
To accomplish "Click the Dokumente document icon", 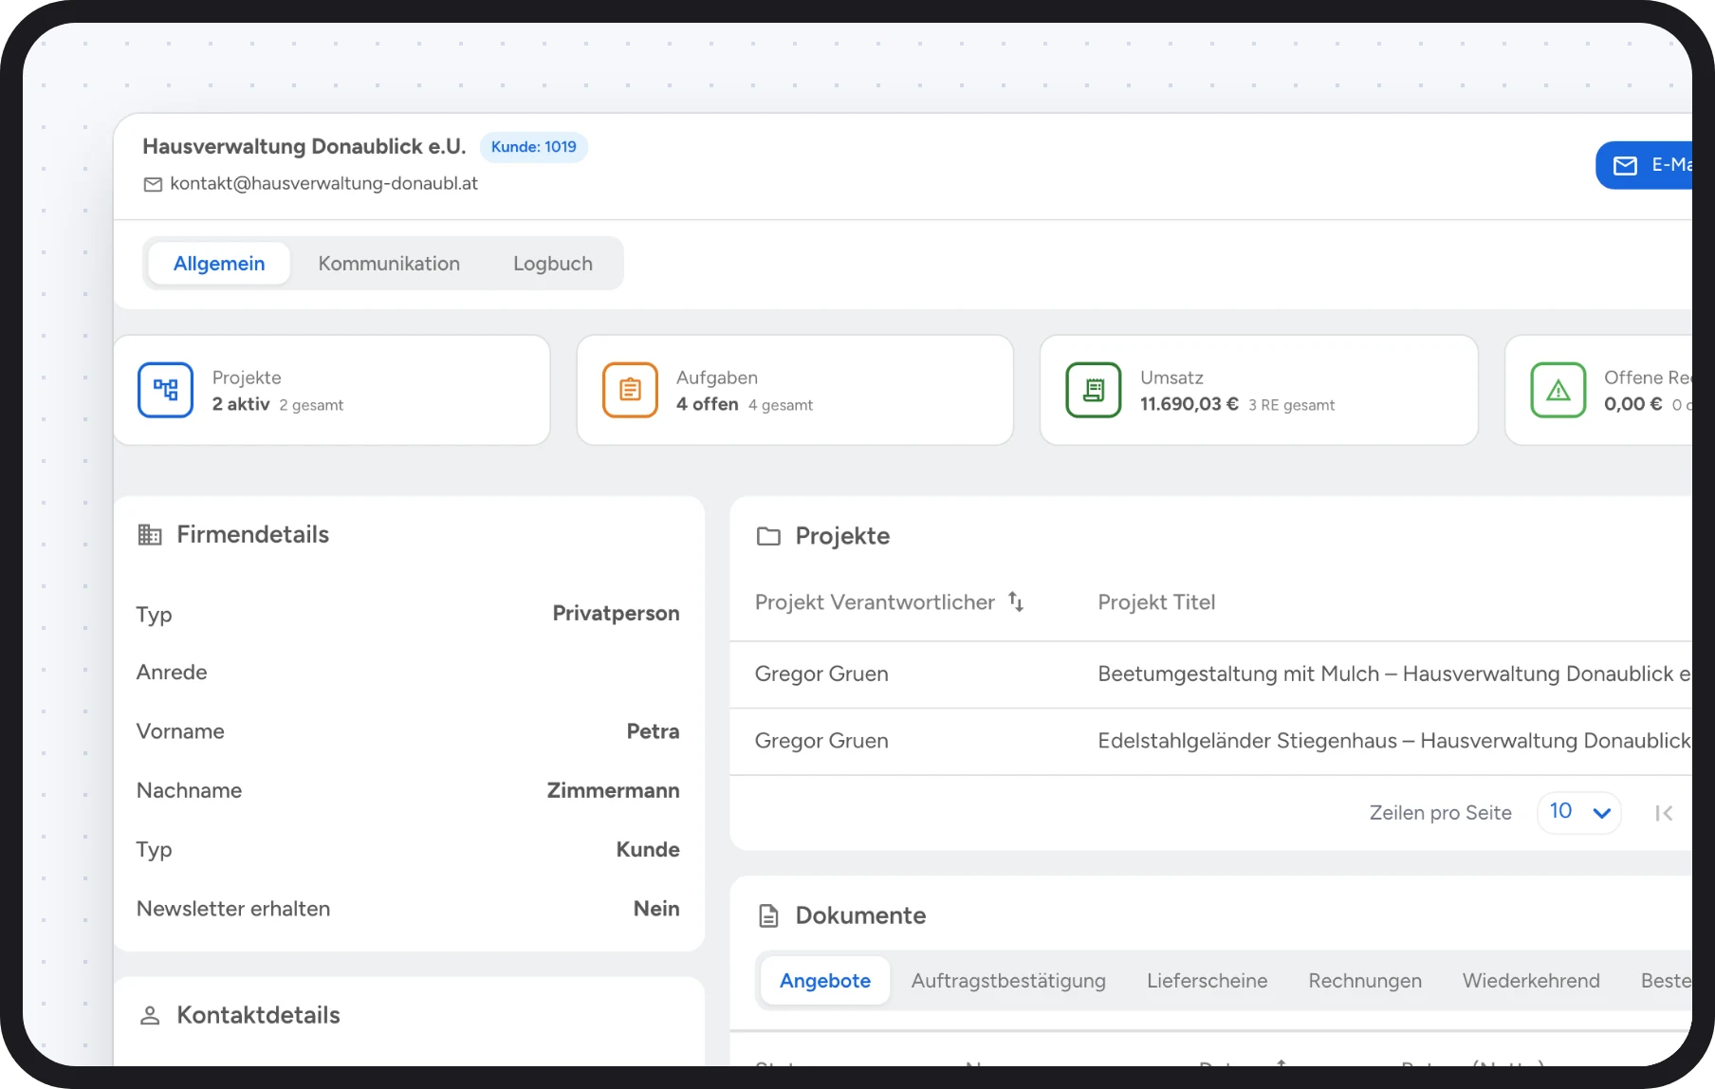I will point(768,916).
